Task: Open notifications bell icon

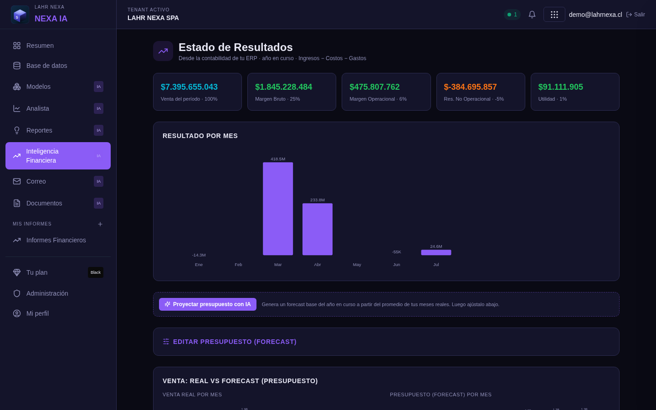Action: point(532,15)
